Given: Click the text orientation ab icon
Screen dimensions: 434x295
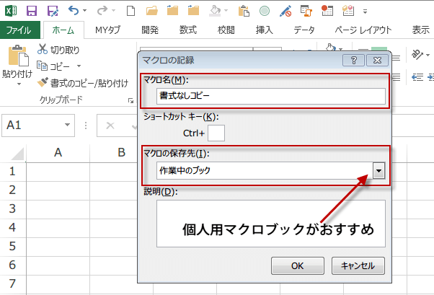Looking at the screenshot, I should [x=417, y=54].
